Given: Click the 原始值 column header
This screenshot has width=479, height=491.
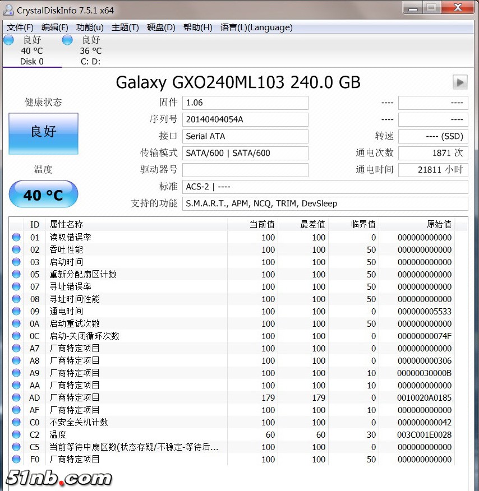Looking at the screenshot, I should pos(417,224).
